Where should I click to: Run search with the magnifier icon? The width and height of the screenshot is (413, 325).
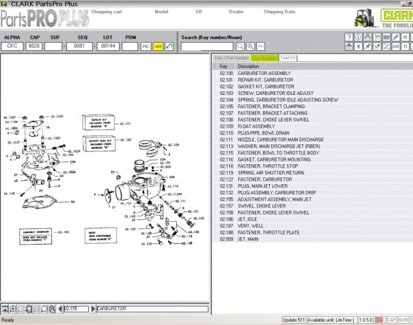[x=240, y=47]
